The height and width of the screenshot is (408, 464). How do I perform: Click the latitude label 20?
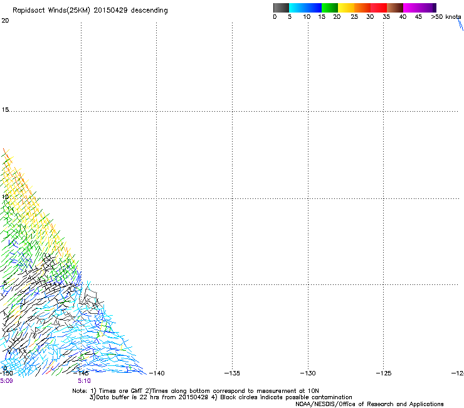[x=5, y=21]
